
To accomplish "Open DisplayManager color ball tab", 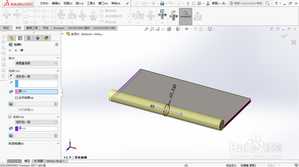I will click(x=46, y=38).
